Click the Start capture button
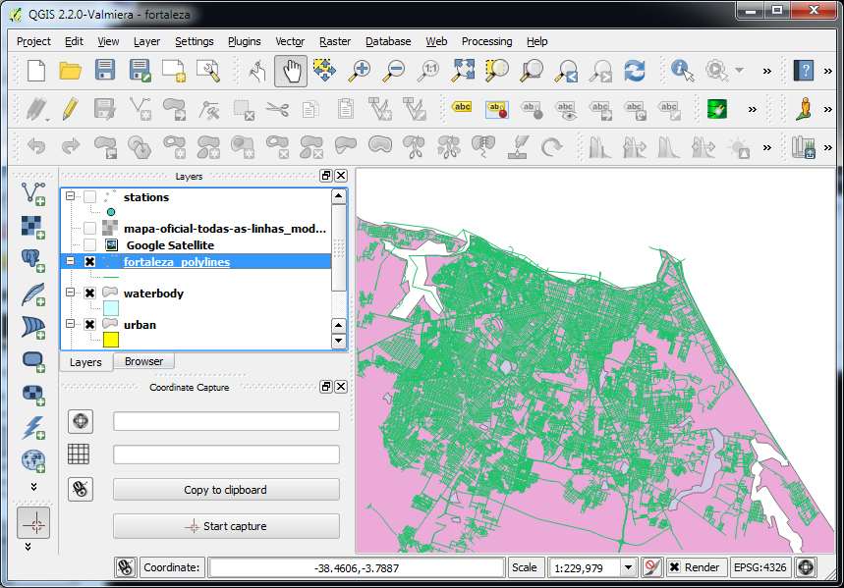844x588 pixels. 225,526
